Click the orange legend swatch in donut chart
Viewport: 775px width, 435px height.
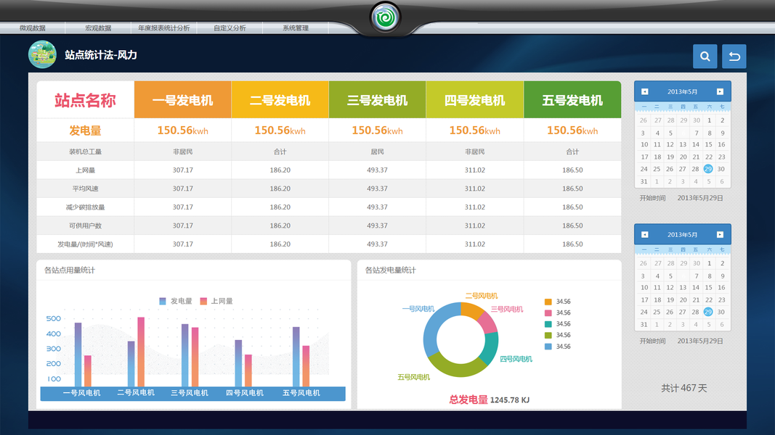point(548,302)
